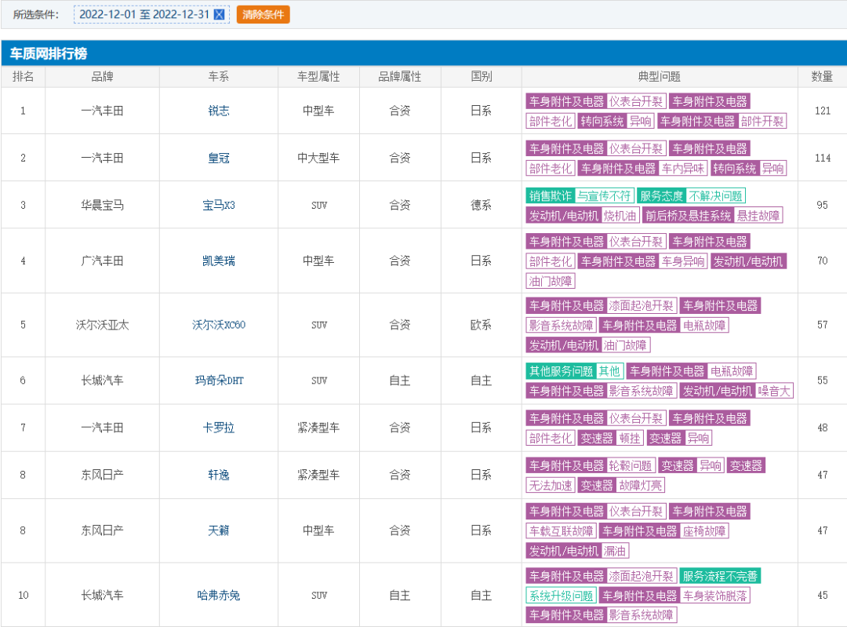Select the 烧机油 issue tag

click(x=620, y=215)
